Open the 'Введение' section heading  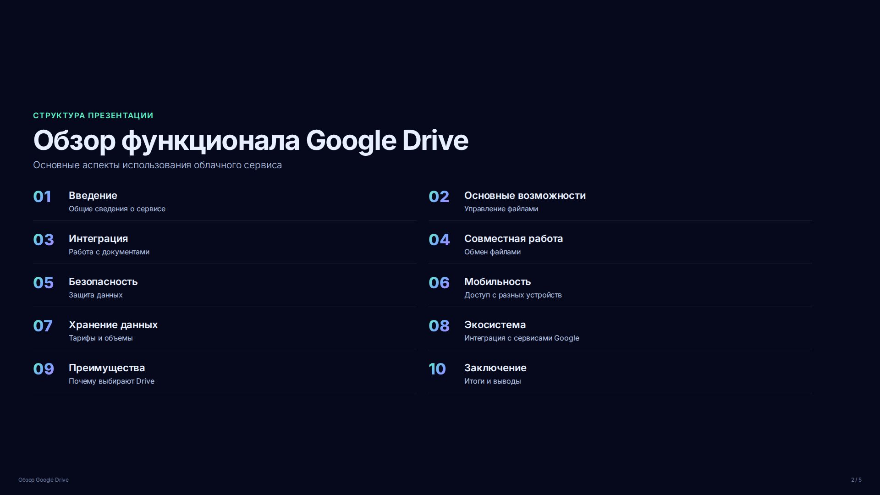pyautogui.click(x=93, y=196)
